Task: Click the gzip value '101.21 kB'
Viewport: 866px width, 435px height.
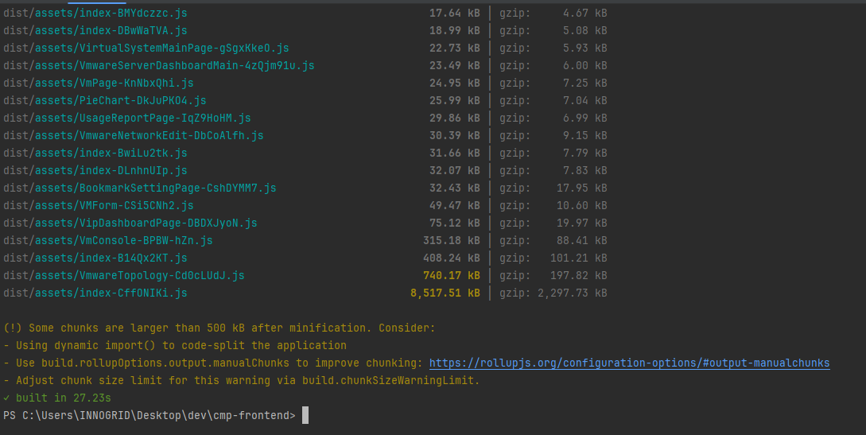Action: pyautogui.click(x=578, y=258)
